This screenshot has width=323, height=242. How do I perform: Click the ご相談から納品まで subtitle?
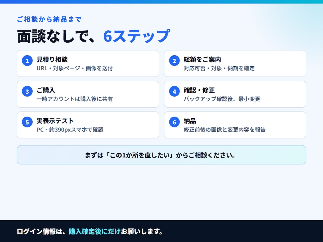49,19
